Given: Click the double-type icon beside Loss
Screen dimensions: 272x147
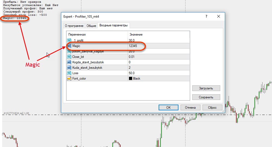Looking at the screenshot, I should tap(69, 73).
